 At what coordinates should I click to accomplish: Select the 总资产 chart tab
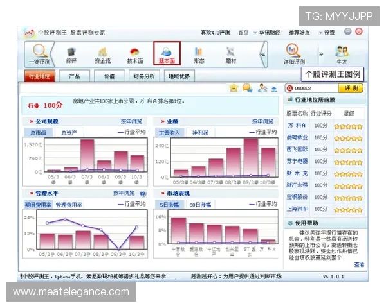(x=69, y=133)
